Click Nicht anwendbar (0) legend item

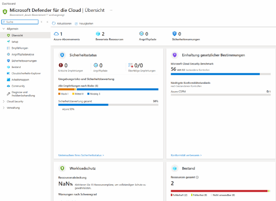click(x=223, y=195)
